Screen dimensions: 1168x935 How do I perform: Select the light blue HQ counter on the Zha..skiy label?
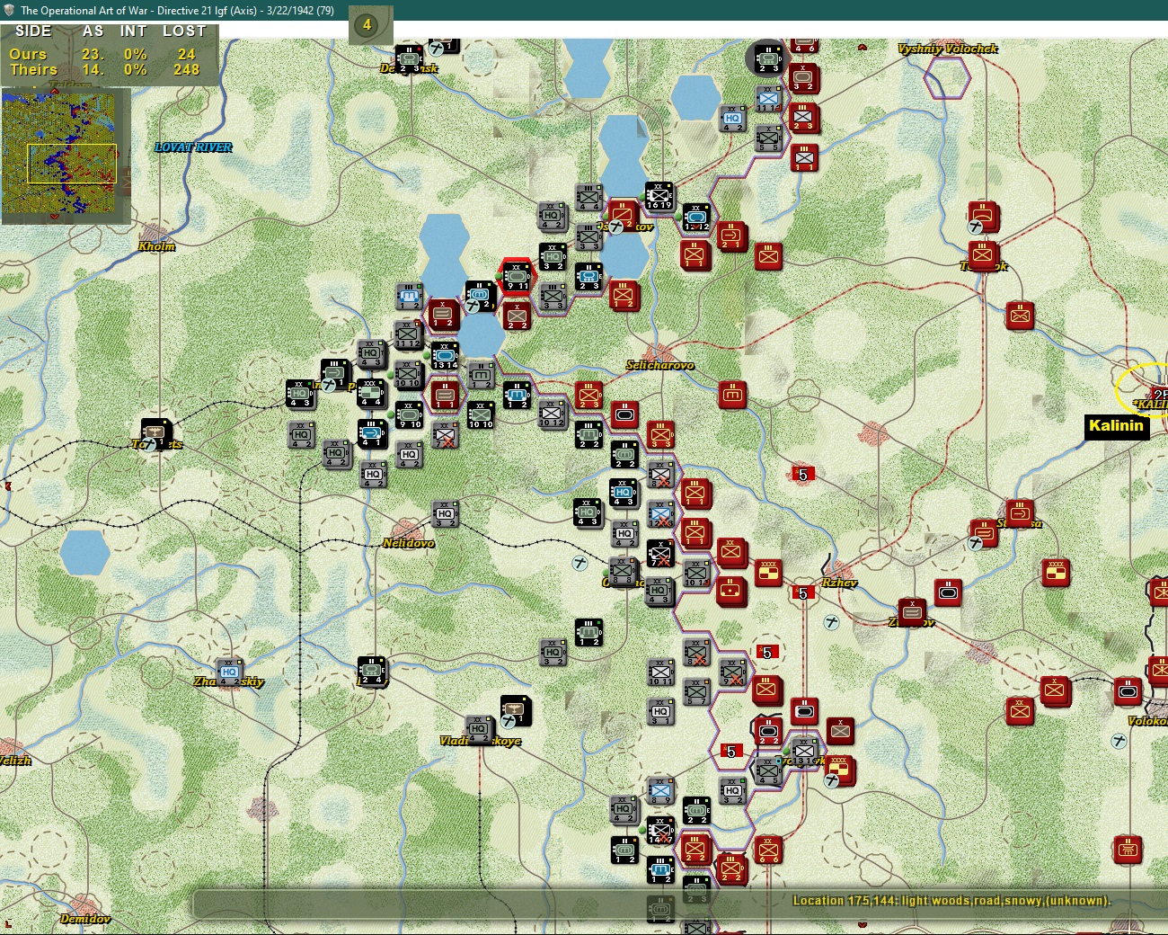(x=229, y=671)
